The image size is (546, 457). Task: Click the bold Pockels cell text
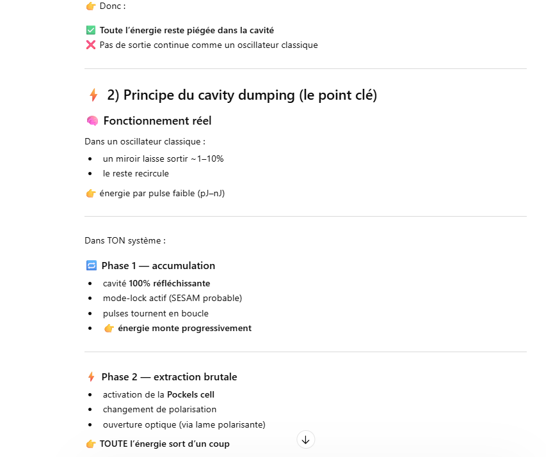point(191,394)
